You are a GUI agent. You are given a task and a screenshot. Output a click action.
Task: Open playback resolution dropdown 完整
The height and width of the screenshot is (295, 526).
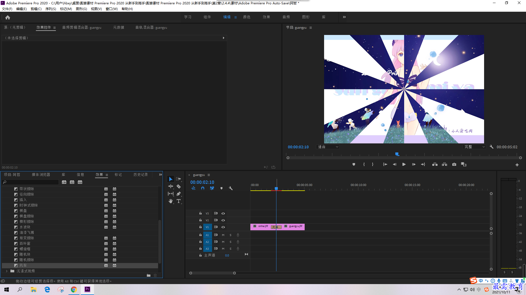coord(474,147)
